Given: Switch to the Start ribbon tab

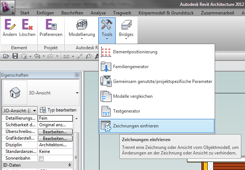Looking at the screenshot, I should (25, 13).
